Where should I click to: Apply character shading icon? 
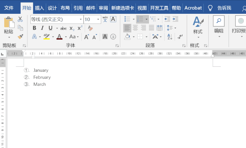[x=105, y=37]
